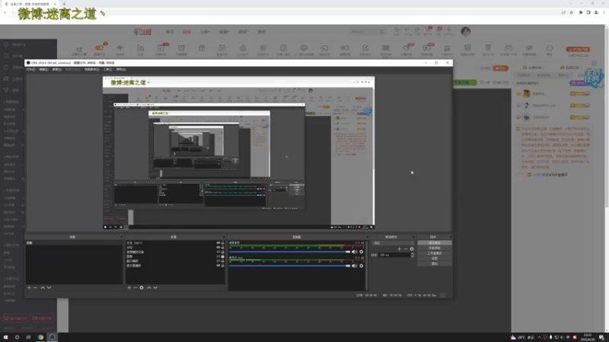Click bottom Exit button in Controls panel
The image size is (609, 342).
point(434,264)
